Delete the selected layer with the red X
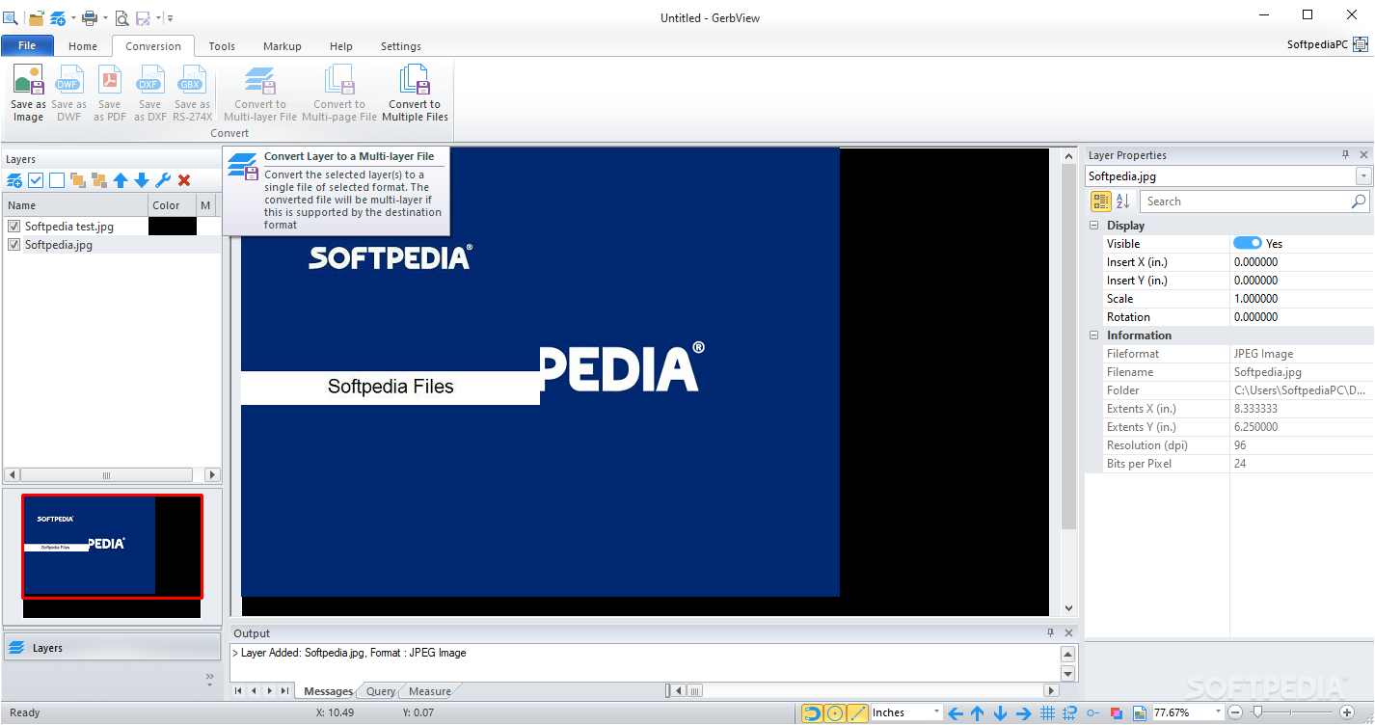The image size is (1375, 725). click(x=184, y=180)
